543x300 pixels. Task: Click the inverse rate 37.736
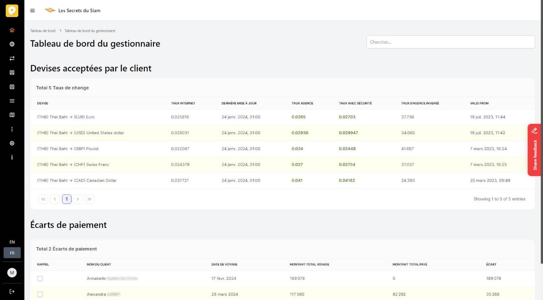click(407, 117)
